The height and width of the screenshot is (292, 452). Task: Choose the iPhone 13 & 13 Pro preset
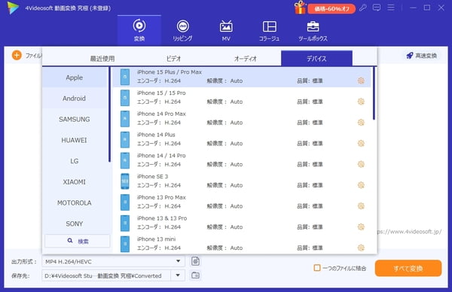(x=242, y=223)
